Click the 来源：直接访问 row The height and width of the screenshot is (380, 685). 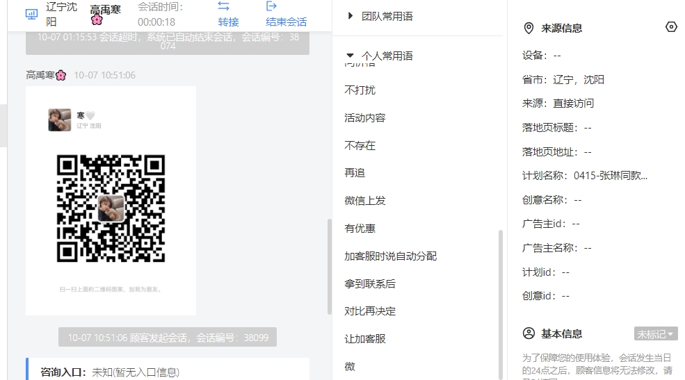point(558,104)
